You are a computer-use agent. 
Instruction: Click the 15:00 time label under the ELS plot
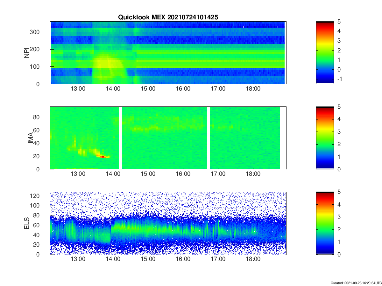coord(148,259)
